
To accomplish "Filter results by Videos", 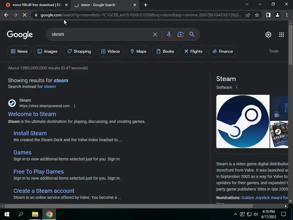I will coord(110,51).
